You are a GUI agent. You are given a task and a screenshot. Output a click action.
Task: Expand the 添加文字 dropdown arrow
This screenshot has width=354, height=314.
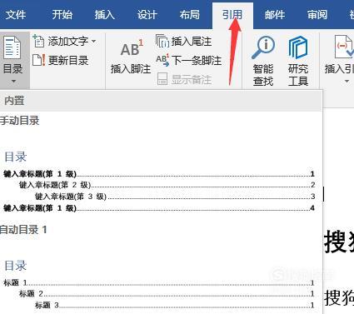click(x=94, y=42)
